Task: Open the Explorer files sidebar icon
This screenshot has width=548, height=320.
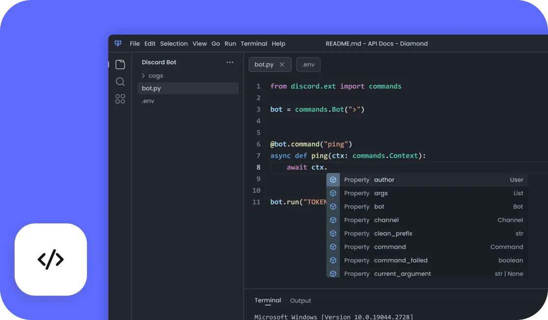Action: [120, 65]
